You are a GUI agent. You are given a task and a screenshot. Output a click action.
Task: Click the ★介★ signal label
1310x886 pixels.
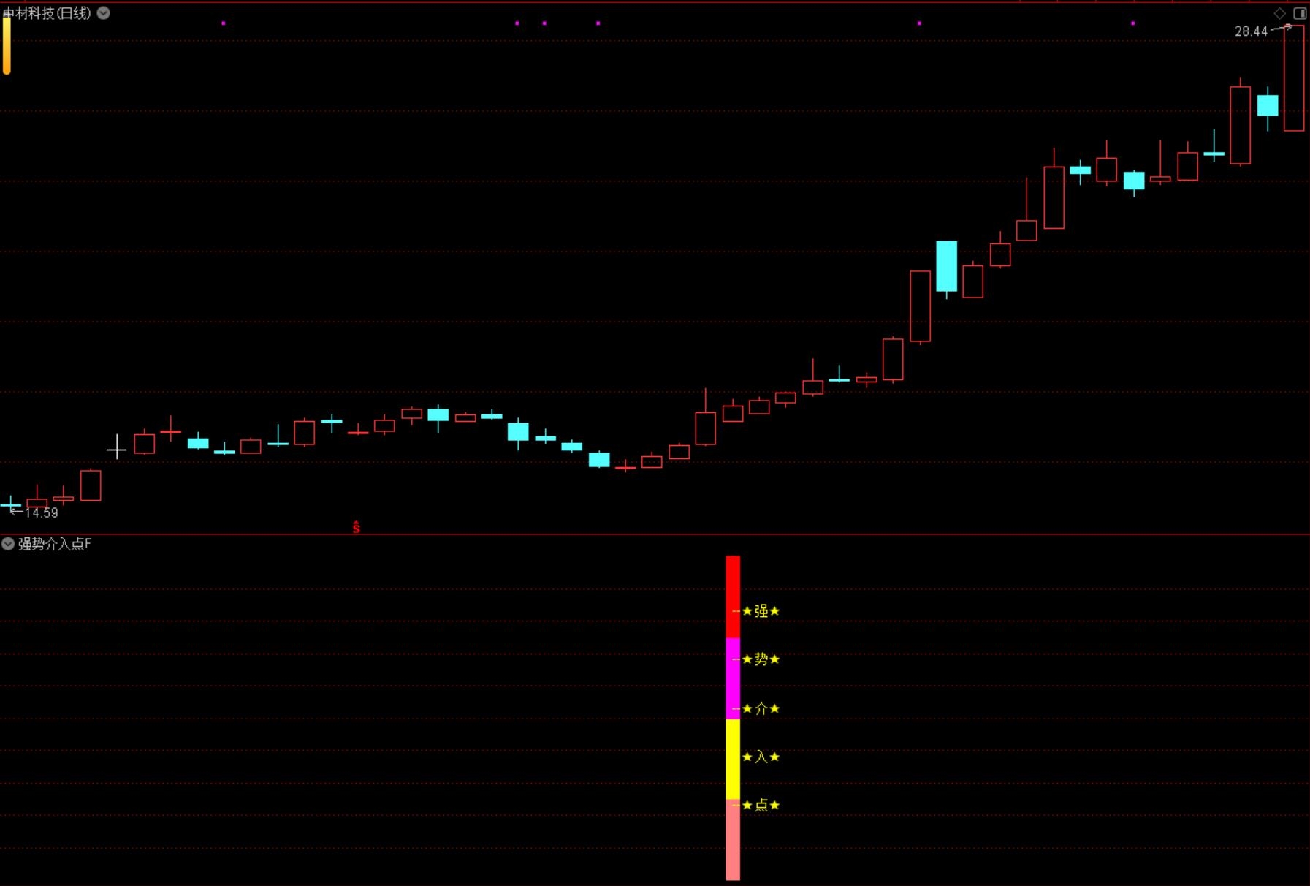(761, 708)
